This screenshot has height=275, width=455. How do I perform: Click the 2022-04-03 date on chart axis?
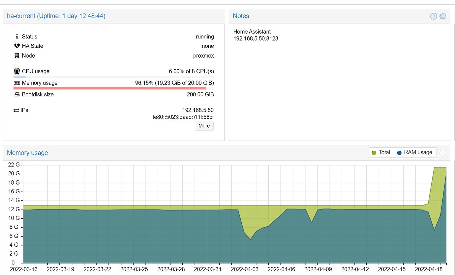point(244,269)
